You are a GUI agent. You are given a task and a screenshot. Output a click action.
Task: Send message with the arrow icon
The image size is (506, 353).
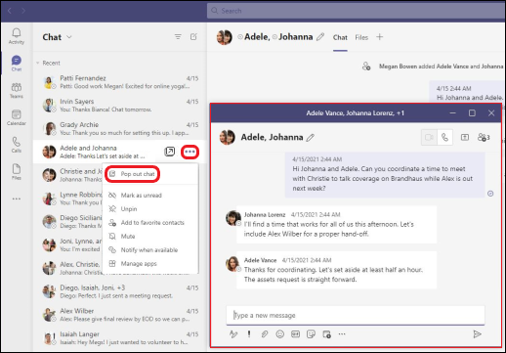[x=477, y=333]
